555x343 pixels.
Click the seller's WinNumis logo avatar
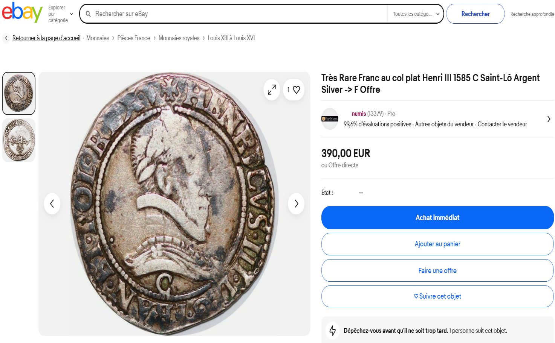coord(330,119)
